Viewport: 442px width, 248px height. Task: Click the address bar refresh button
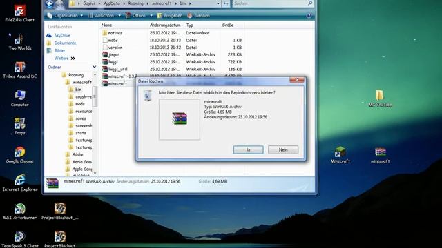226,3
